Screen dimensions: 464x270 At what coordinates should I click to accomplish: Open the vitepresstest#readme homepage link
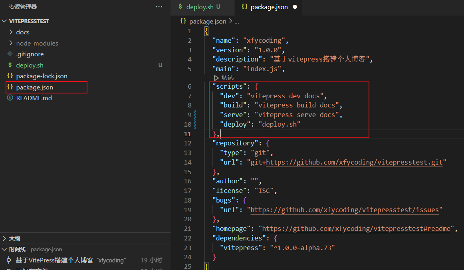tap(356, 228)
